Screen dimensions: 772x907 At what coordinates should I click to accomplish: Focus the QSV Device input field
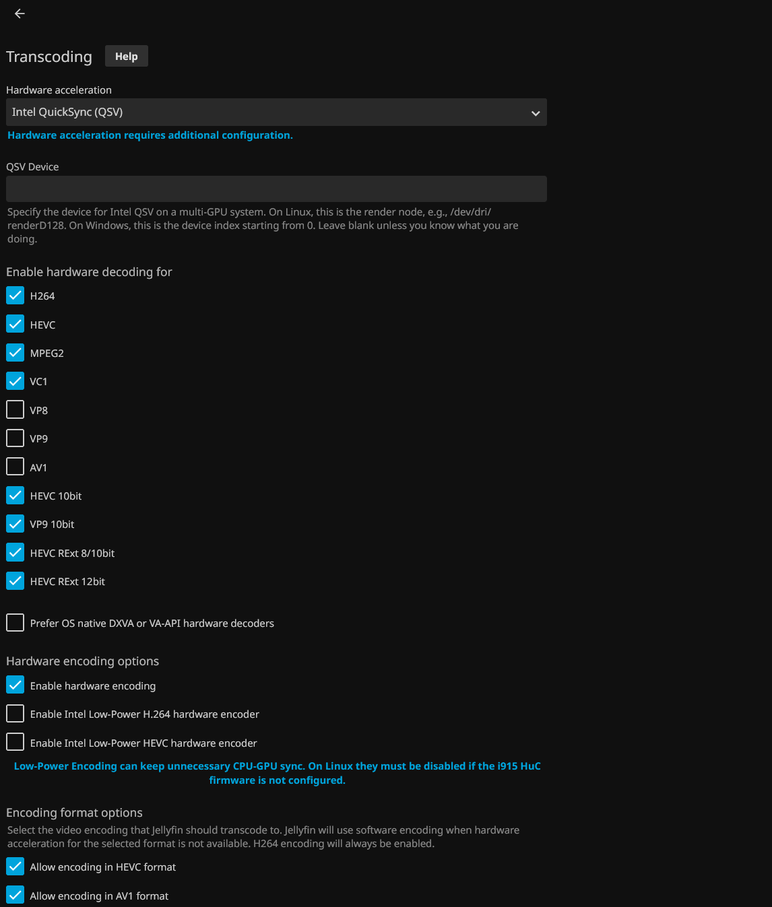[x=276, y=189]
